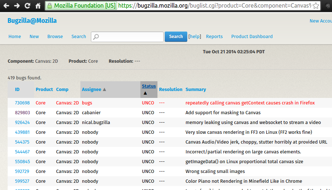Go forward with the browser forward arrow
Viewport: 332px width, 190px height.
[x=17, y=6]
